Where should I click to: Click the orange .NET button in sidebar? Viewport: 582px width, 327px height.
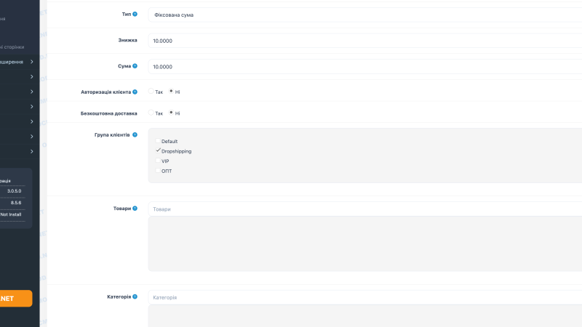coord(15,299)
